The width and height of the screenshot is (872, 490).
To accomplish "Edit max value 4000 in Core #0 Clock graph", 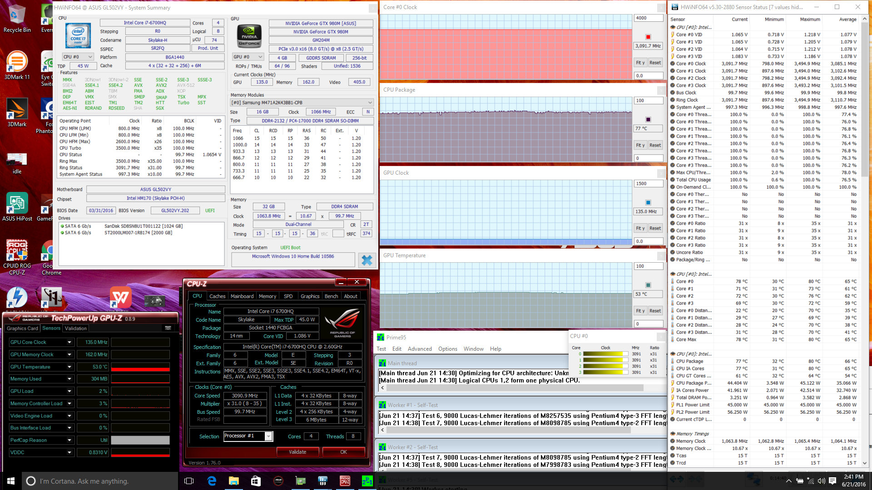I will [648, 18].
